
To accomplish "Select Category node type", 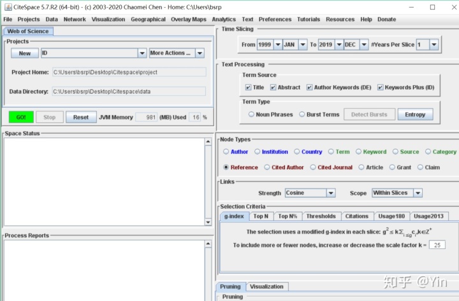I will [428, 151].
